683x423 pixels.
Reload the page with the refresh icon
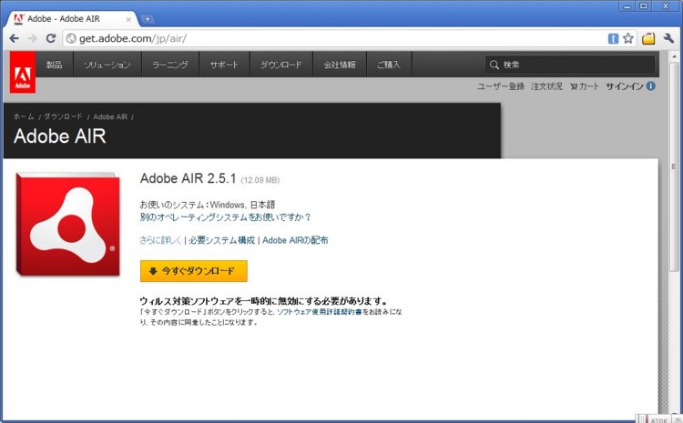point(50,38)
